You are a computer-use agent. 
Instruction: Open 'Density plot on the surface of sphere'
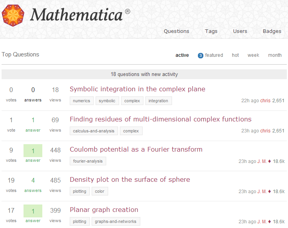pyautogui.click(x=130, y=179)
